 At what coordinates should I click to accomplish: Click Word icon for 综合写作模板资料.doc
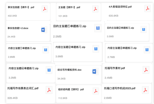pos(95,71)
